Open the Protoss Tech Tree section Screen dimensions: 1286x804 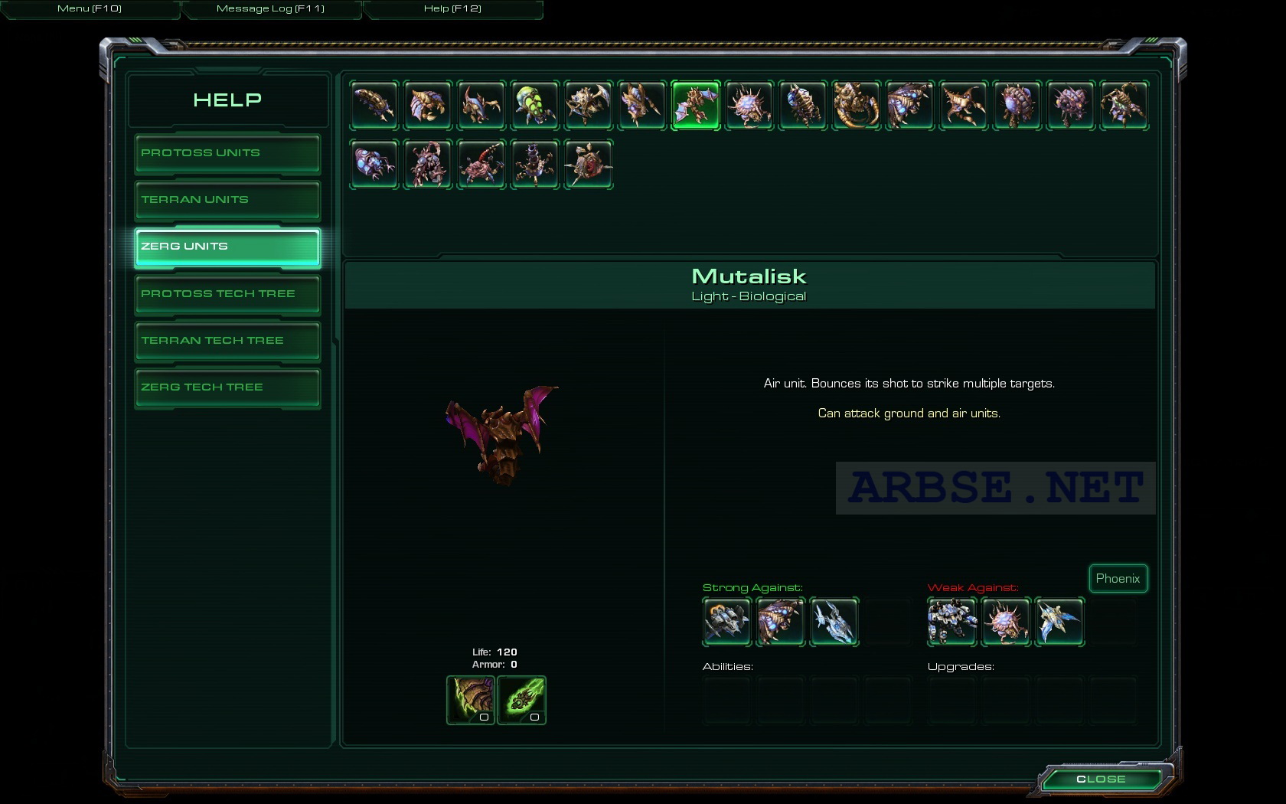coord(227,295)
